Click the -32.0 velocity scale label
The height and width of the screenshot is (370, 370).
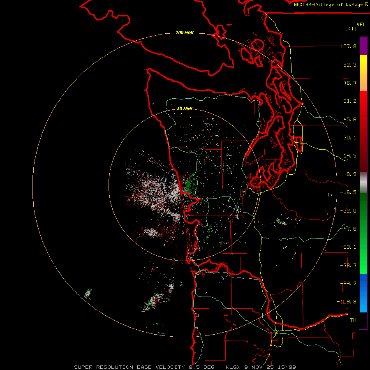click(348, 211)
